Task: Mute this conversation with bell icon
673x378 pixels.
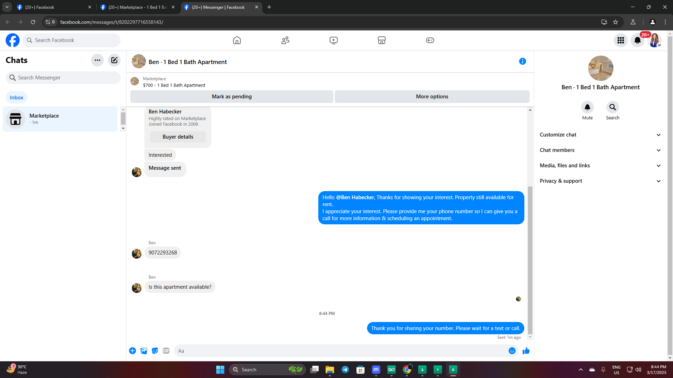Action: pos(587,107)
